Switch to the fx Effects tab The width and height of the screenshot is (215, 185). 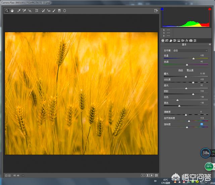tap(187, 40)
